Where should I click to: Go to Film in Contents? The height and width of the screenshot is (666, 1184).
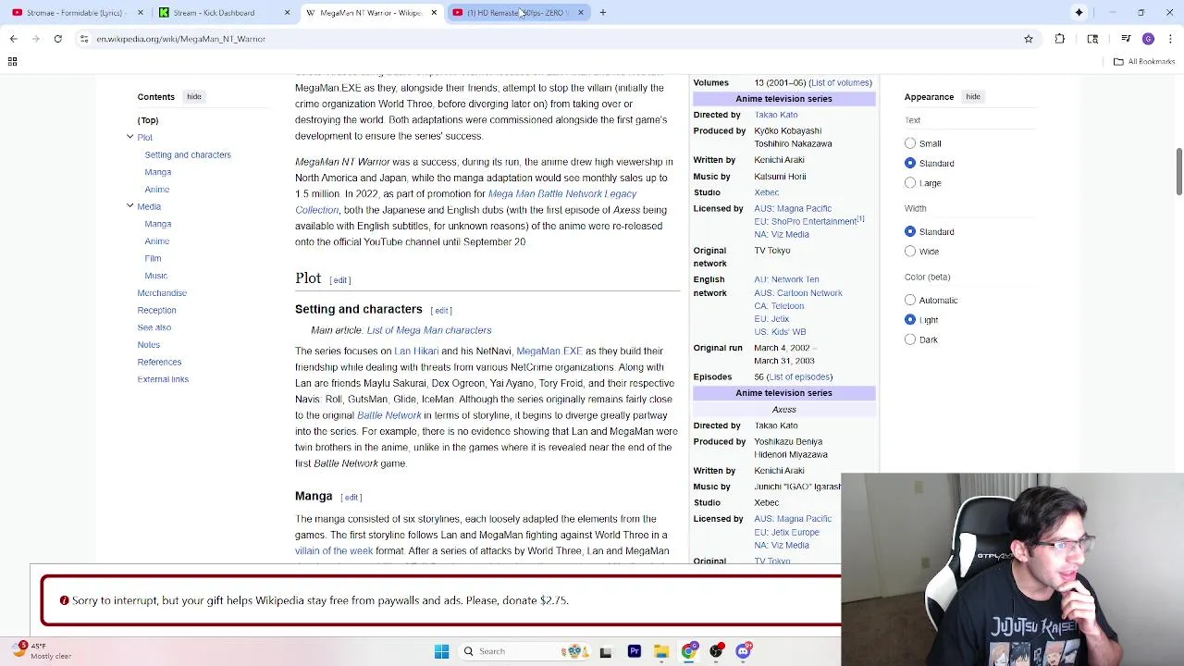pyautogui.click(x=153, y=258)
